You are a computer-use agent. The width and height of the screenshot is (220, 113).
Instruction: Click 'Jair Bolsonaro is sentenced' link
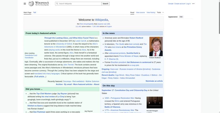click(139, 62)
